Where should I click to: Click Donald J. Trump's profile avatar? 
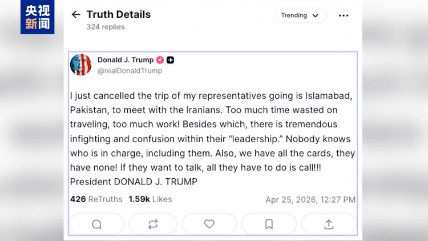pyautogui.click(x=80, y=65)
